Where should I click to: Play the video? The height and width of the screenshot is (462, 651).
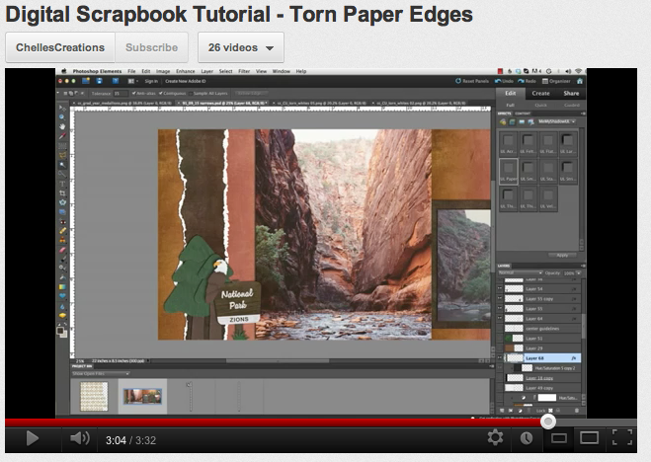(32, 438)
